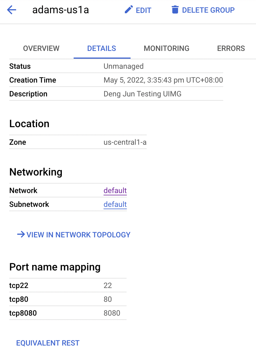The image size is (256, 351).
Task: Click the Unmanaged status value
Action: [x=123, y=66]
